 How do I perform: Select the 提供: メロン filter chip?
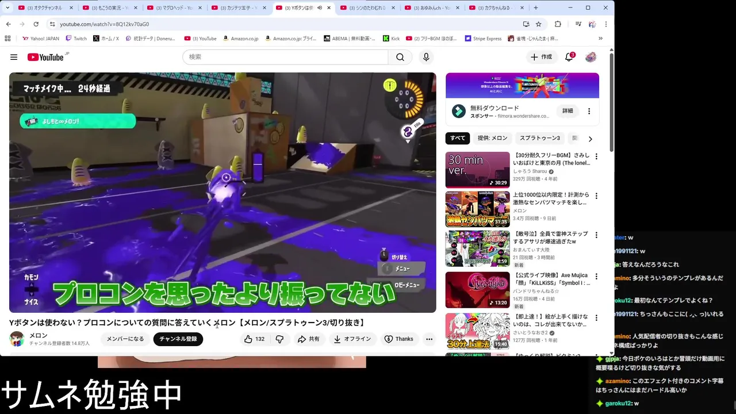point(492,138)
